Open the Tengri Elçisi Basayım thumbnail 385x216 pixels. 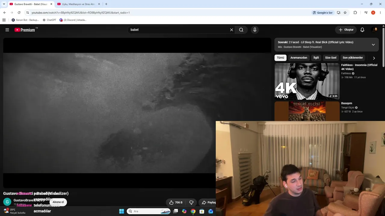(x=307, y=111)
